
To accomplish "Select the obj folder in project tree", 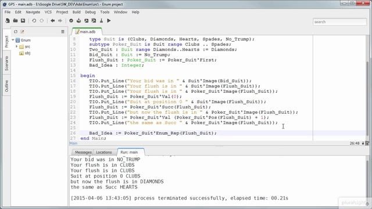I will [x=24, y=53].
